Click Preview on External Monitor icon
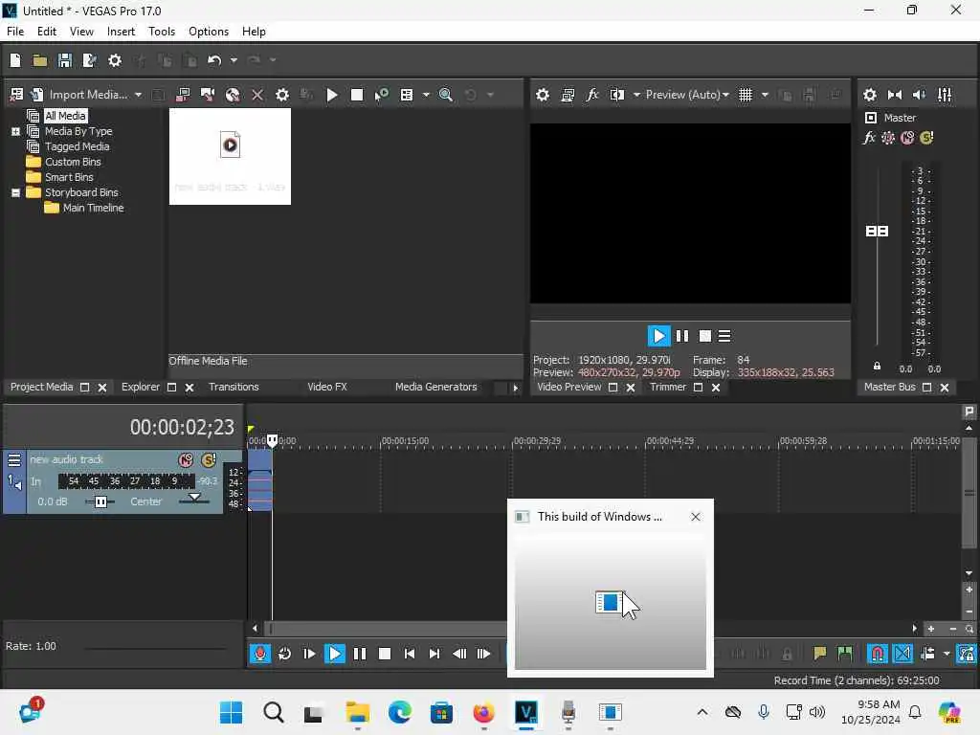The image size is (980, 735). pos(568,95)
